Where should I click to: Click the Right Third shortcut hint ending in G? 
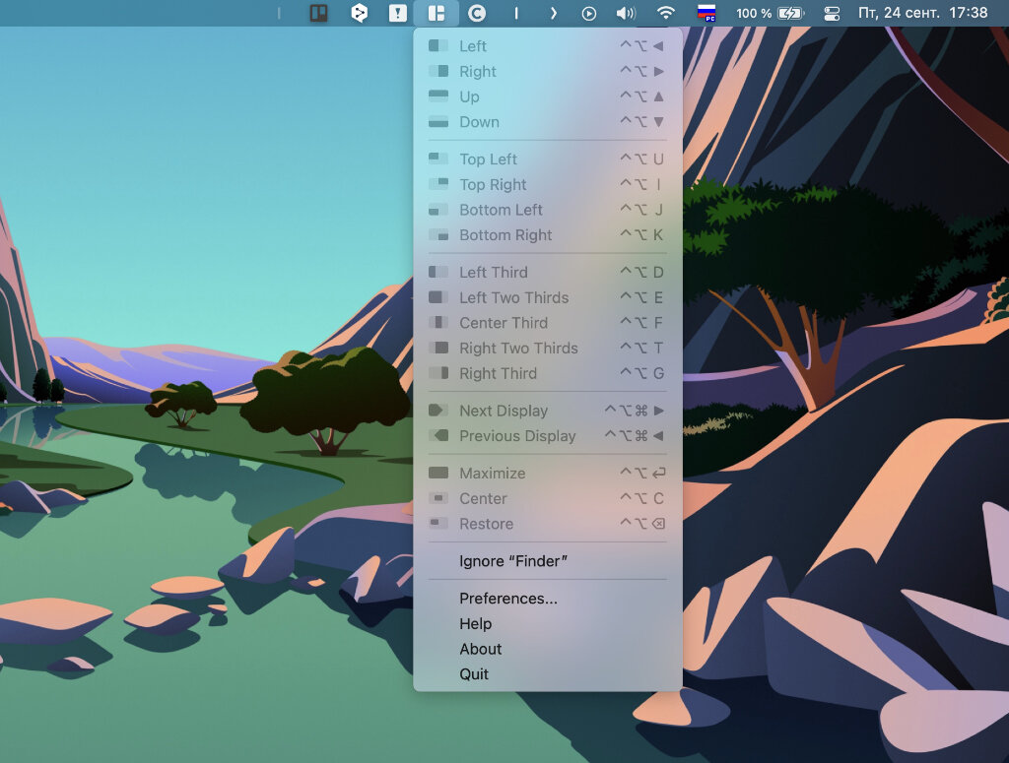pyautogui.click(x=641, y=373)
